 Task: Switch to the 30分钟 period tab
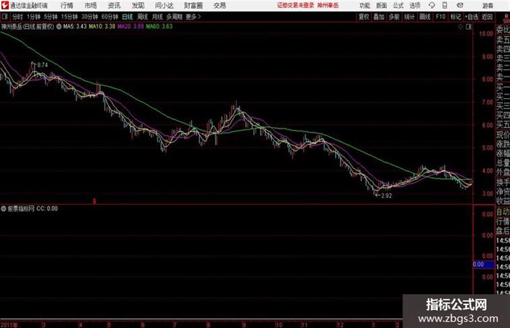90,17
